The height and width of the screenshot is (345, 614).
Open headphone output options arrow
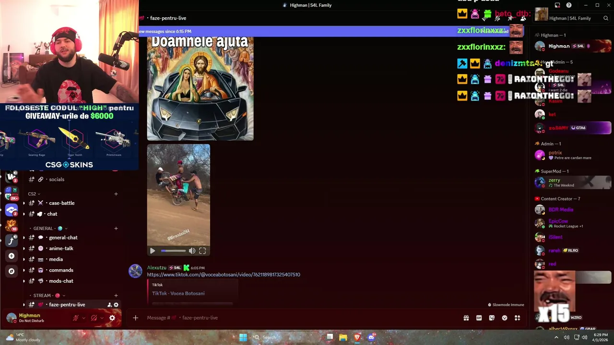click(102, 318)
